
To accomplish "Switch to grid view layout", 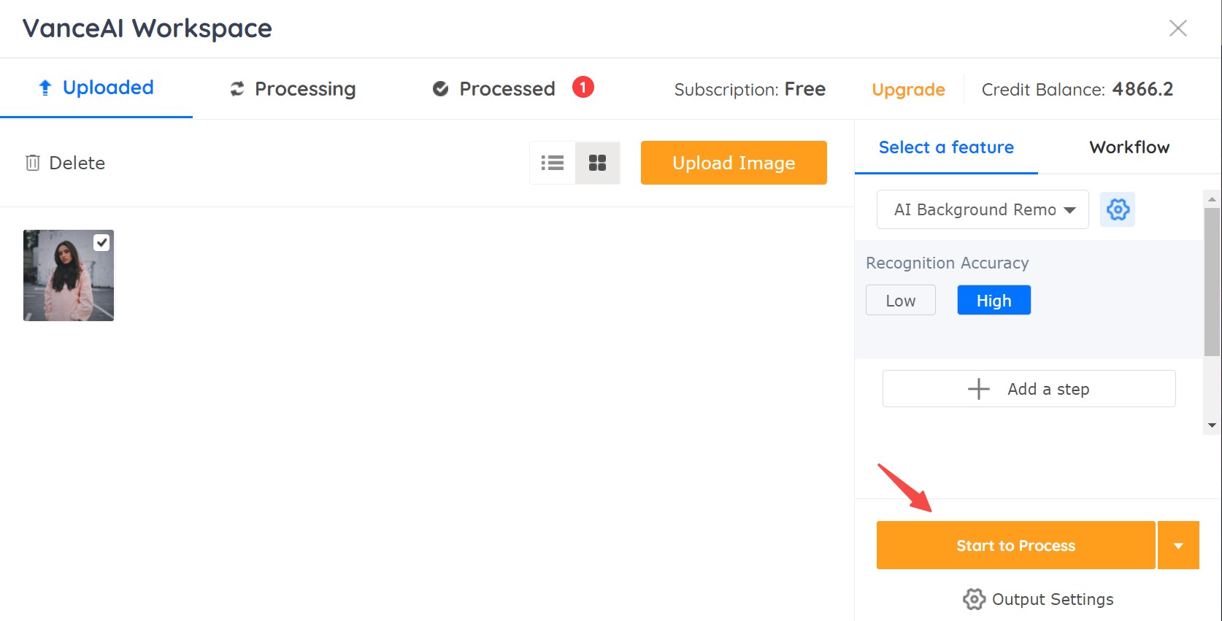I will pos(598,163).
